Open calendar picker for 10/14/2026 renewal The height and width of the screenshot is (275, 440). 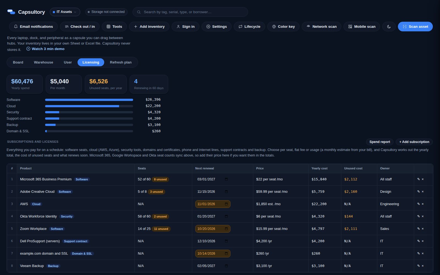(x=226, y=254)
